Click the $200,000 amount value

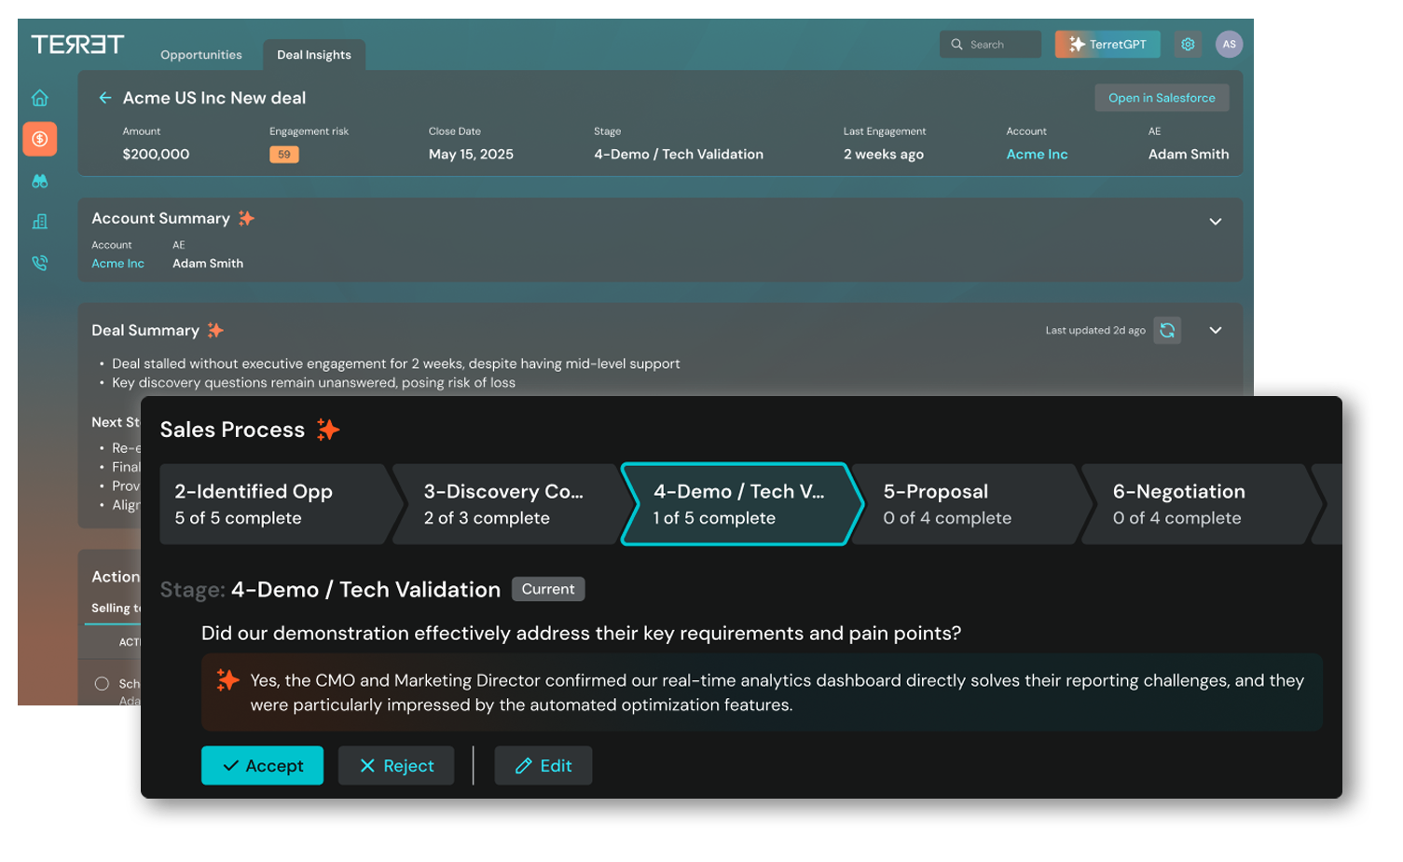point(157,155)
